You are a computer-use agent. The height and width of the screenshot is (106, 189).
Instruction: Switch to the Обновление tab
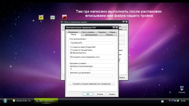[x=73, y=32]
